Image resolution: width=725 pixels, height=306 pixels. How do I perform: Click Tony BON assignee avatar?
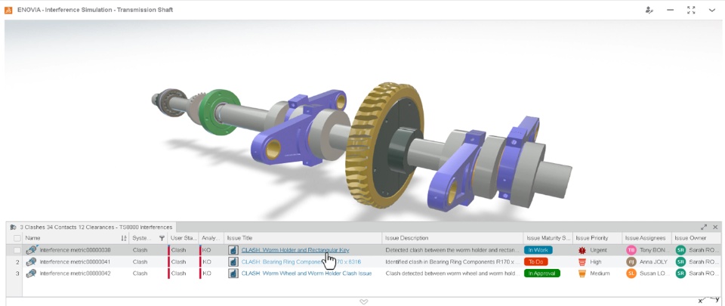click(x=631, y=250)
